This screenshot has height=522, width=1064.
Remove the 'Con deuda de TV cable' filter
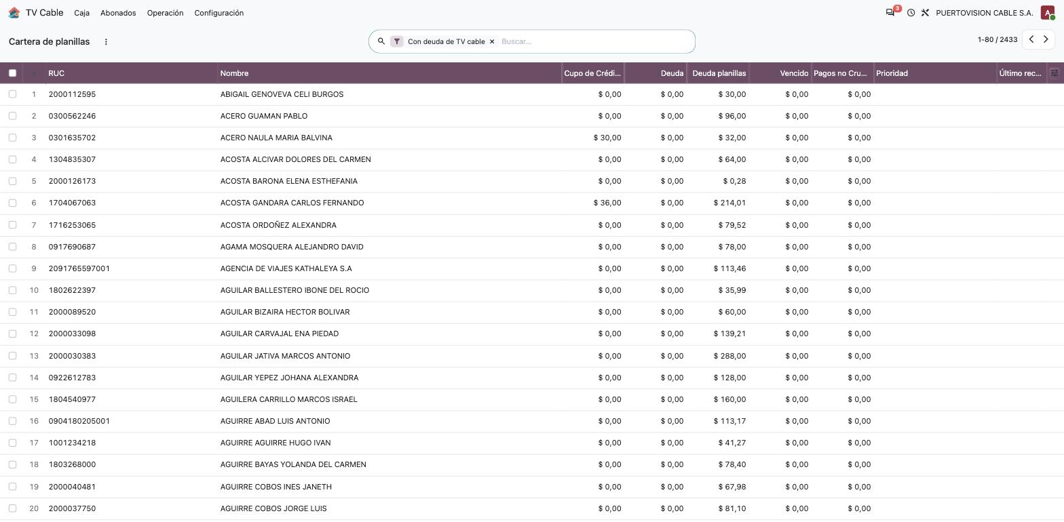(x=492, y=41)
